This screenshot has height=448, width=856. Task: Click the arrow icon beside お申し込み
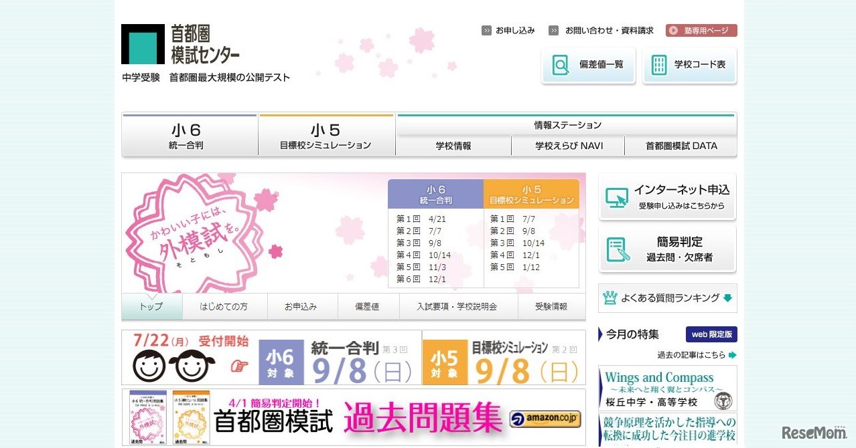486,30
